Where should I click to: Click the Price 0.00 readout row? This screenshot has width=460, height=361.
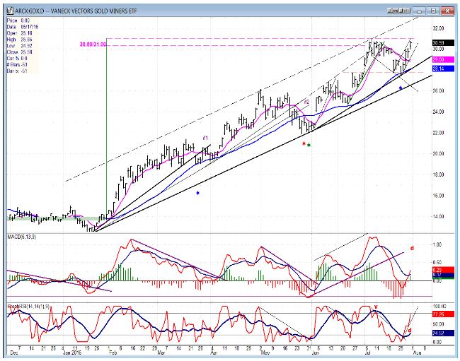click(x=18, y=20)
